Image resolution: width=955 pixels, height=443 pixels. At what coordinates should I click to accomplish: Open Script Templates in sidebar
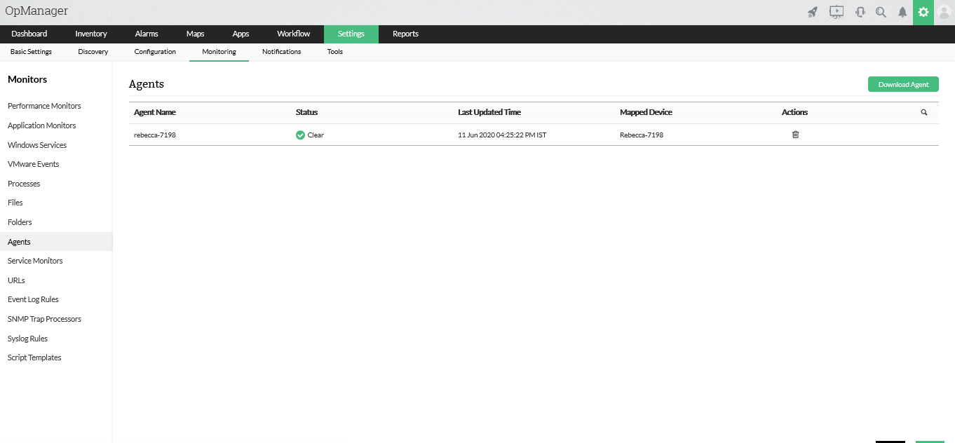[34, 357]
